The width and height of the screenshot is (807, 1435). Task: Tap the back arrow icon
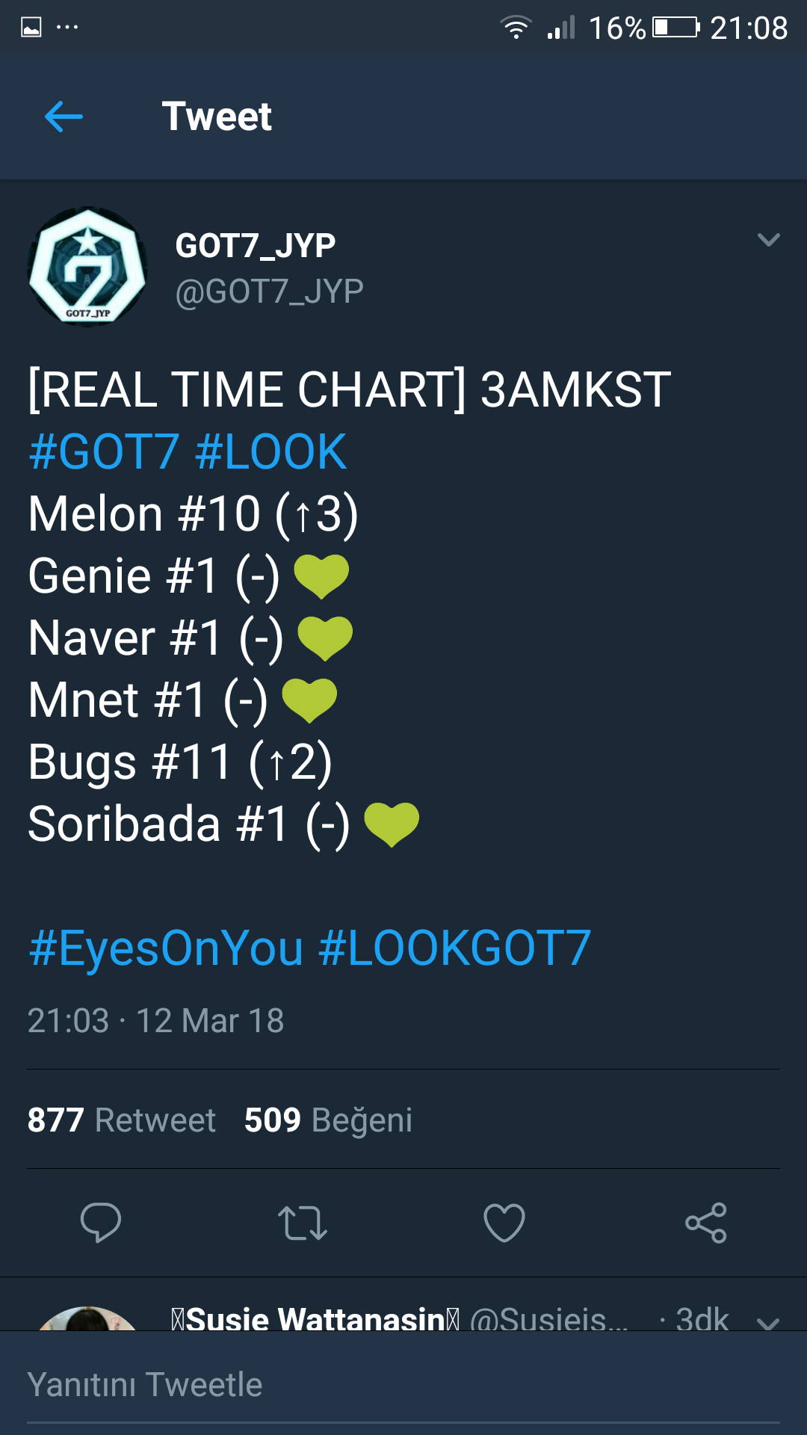click(x=64, y=117)
